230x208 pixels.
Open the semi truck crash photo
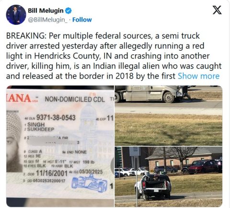coord(169,116)
